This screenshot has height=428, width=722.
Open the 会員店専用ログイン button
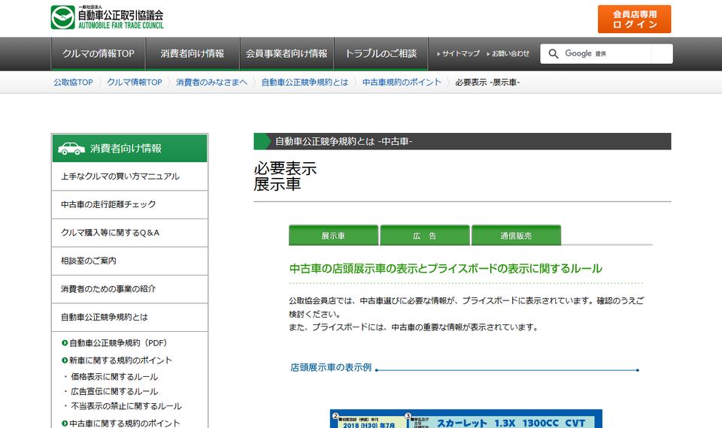[634, 20]
